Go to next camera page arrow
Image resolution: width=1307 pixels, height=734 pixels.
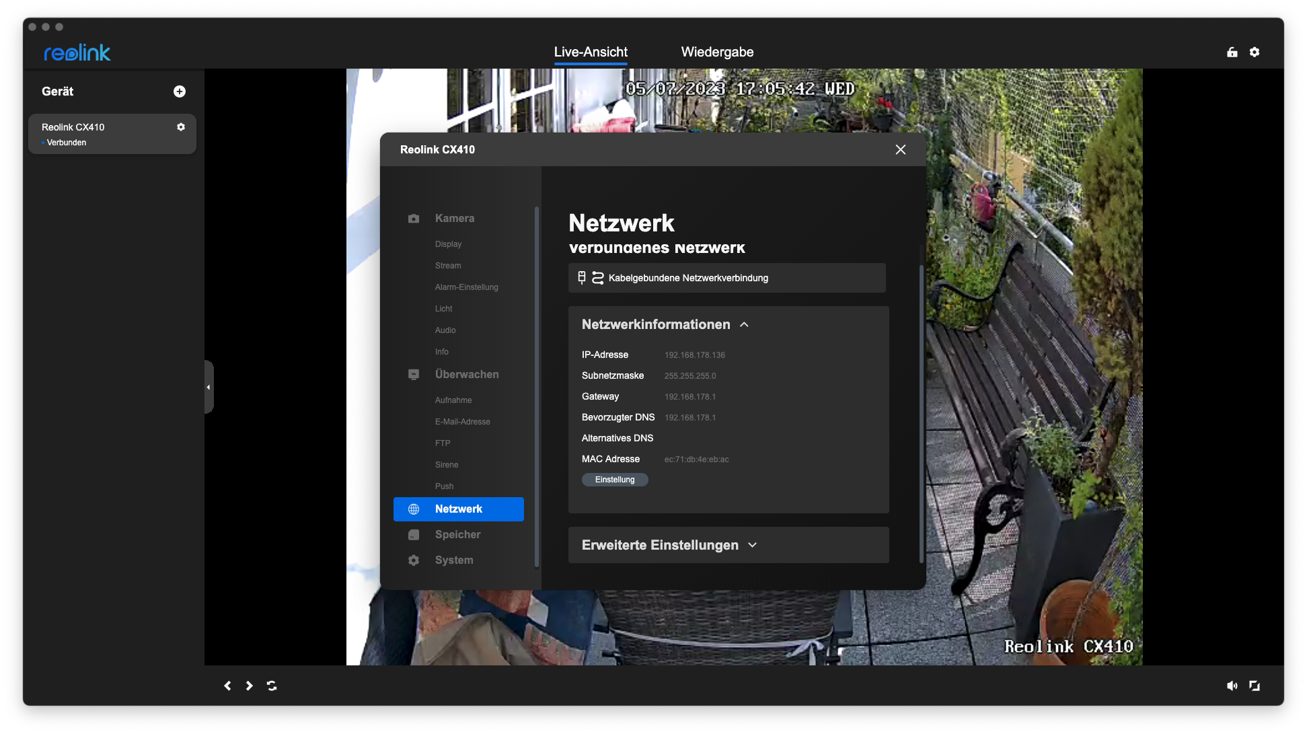coord(250,686)
